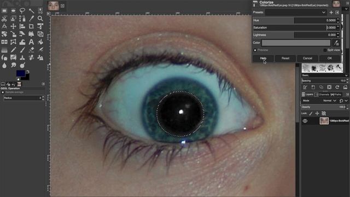
Task: Select the Alignment tool
Action: pyautogui.click(x=22, y=26)
